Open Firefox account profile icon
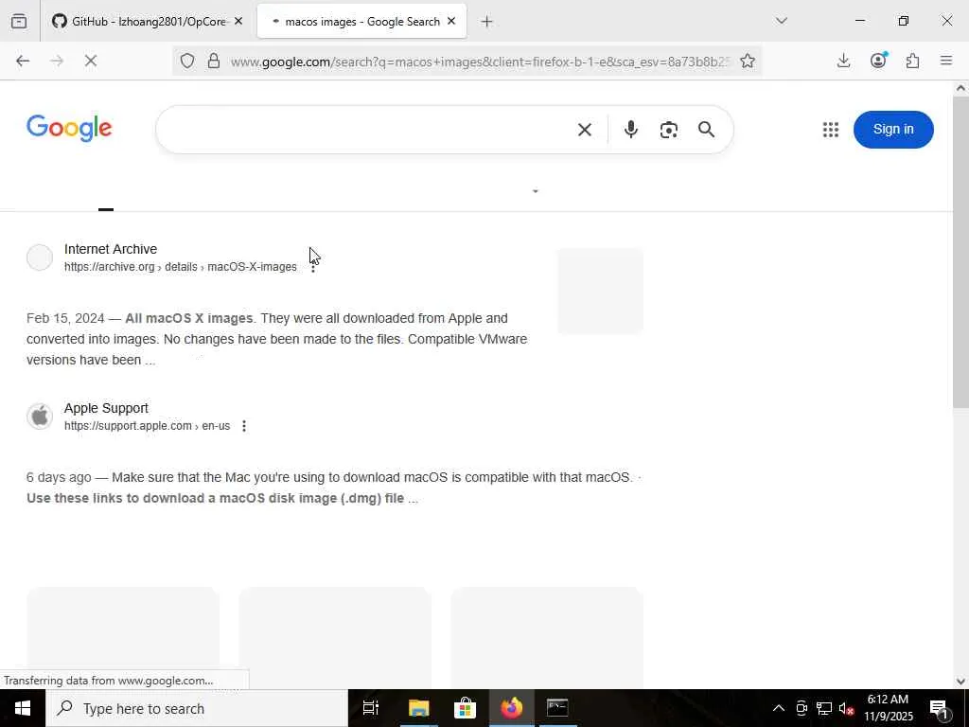Viewport: 969px width, 727px height. [x=878, y=61]
